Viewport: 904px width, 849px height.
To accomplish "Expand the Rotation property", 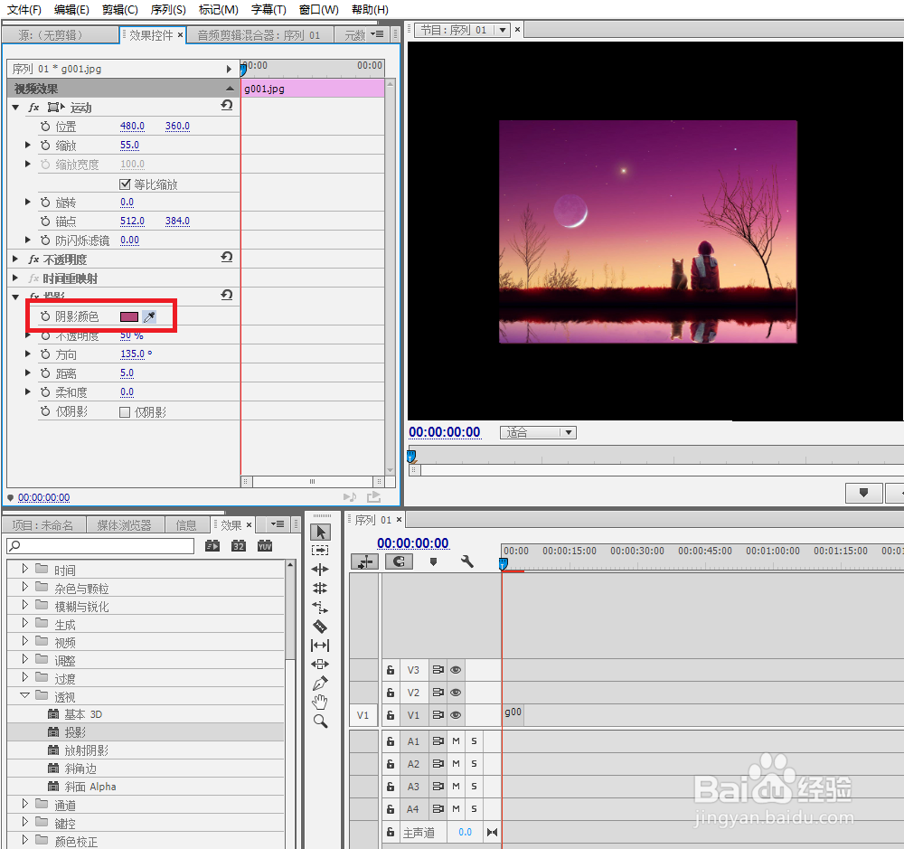I will coord(27,202).
